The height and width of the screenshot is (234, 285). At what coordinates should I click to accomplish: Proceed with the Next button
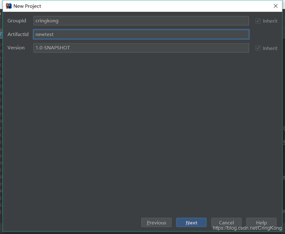(191, 223)
